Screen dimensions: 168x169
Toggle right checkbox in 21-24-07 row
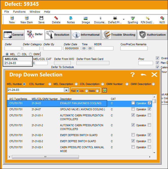[x=149, y=109]
